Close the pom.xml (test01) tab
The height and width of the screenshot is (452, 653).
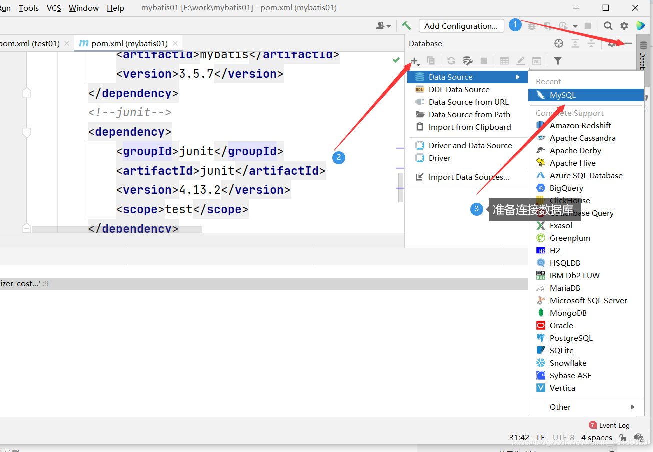pyautogui.click(x=67, y=44)
